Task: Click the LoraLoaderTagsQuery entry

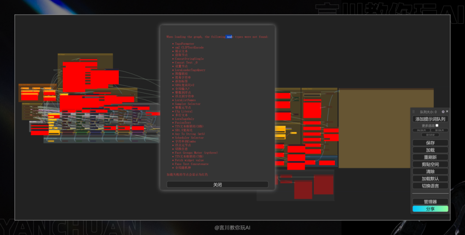Action: tap(190, 70)
